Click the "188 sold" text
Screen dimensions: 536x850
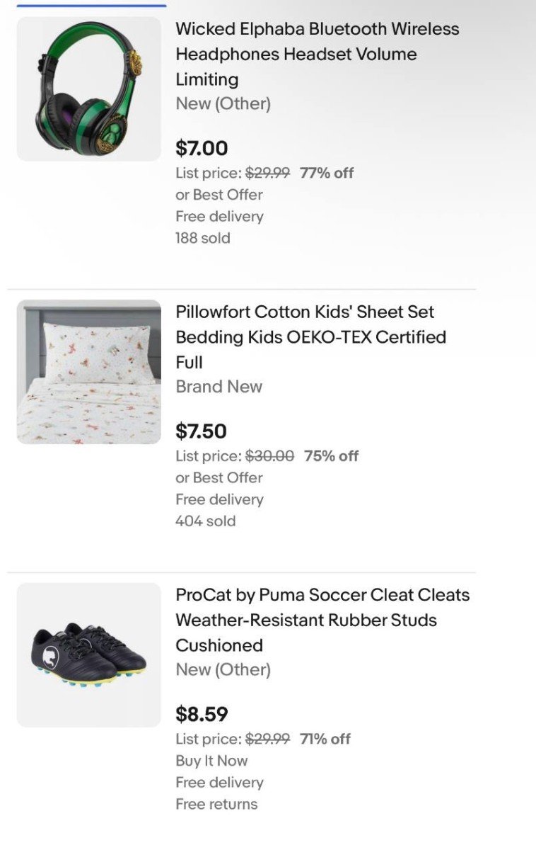click(203, 238)
